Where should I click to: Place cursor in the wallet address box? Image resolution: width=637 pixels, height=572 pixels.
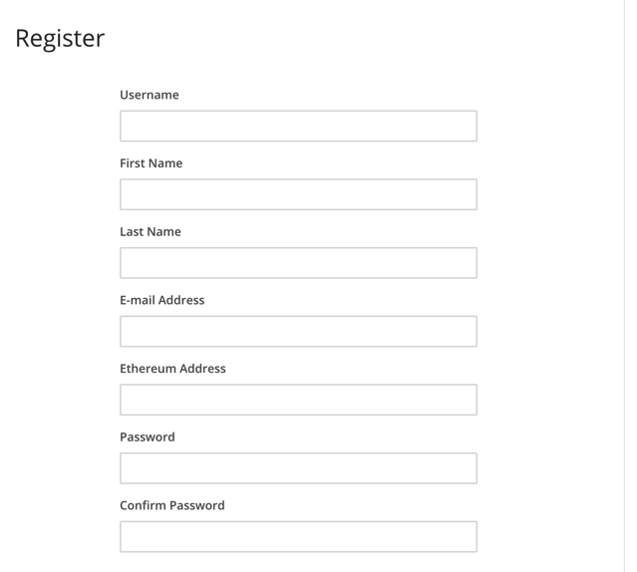(x=298, y=400)
